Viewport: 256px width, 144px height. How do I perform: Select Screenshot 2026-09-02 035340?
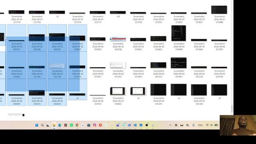tap(199, 94)
